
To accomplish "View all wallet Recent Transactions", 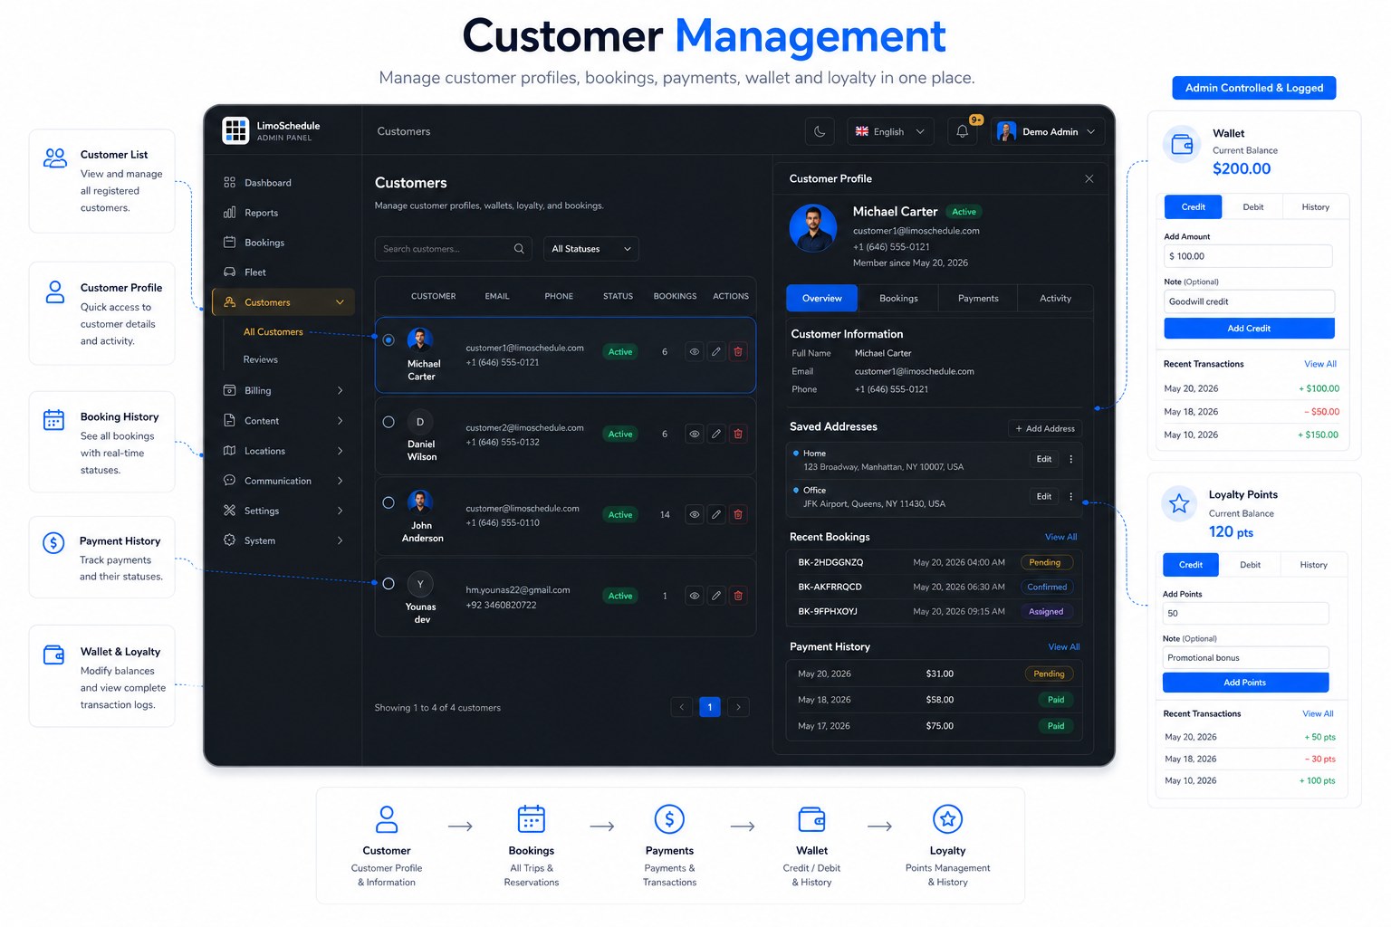I will pos(1320,364).
